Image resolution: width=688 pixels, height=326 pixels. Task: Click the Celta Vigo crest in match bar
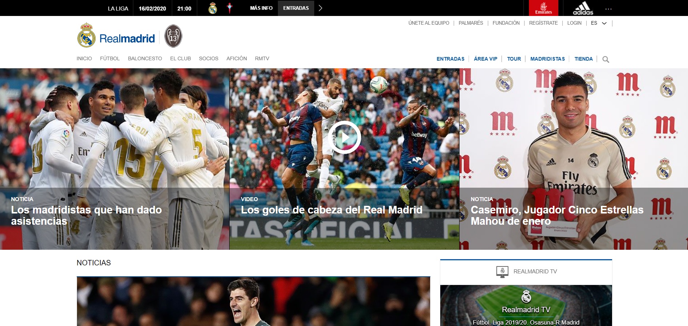pos(230,8)
